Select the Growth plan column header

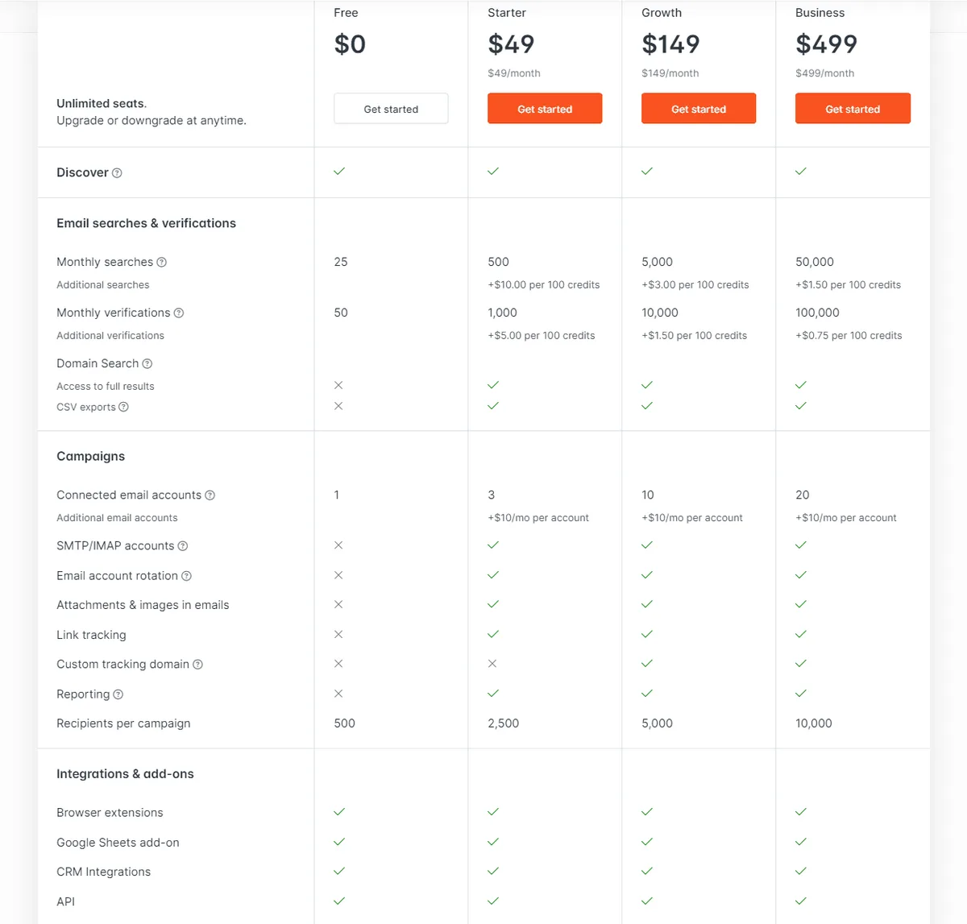[x=662, y=13]
